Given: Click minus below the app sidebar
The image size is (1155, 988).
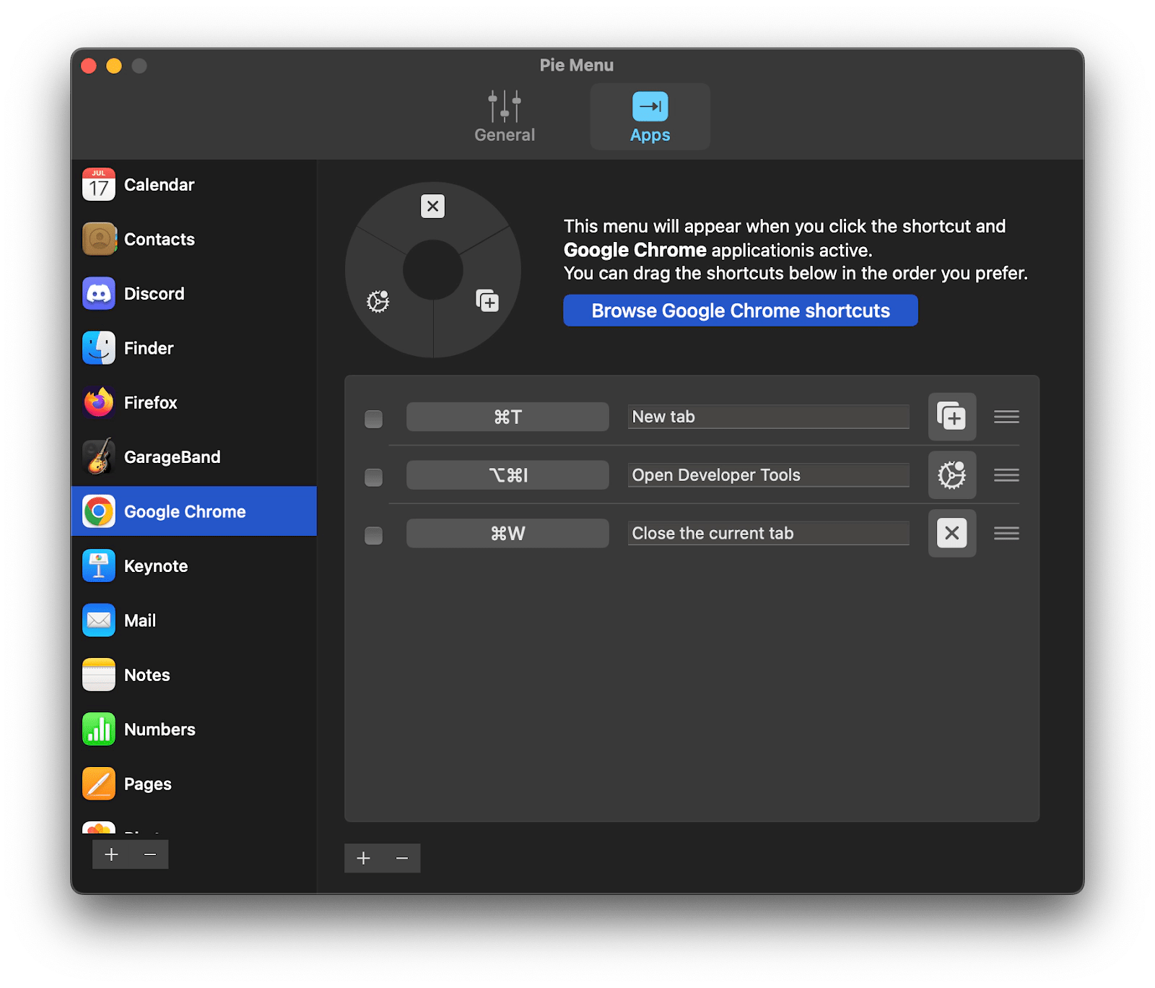Looking at the screenshot, I should 149,854.
